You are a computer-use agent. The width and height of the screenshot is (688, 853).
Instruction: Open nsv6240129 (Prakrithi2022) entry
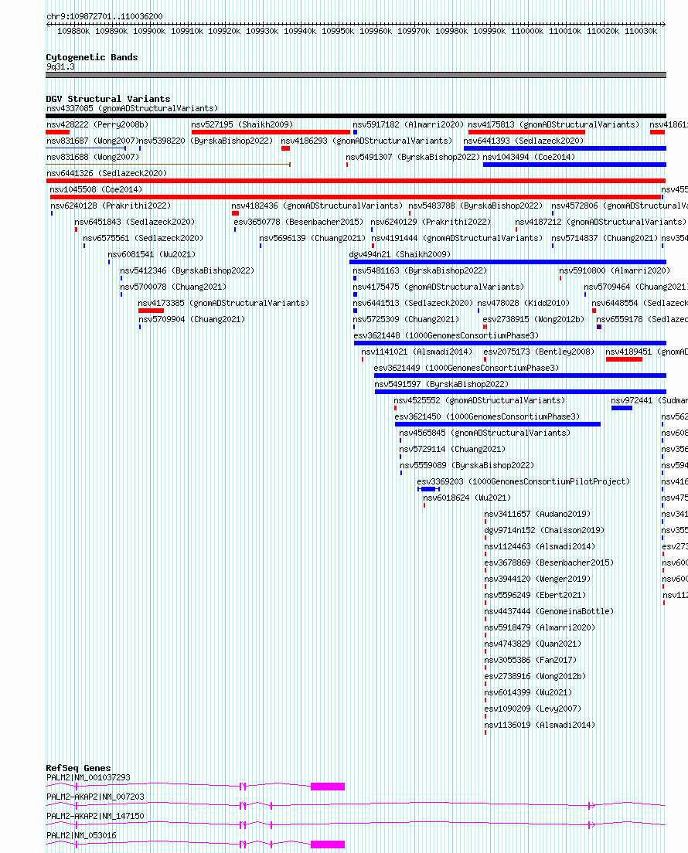click(431, 223)
